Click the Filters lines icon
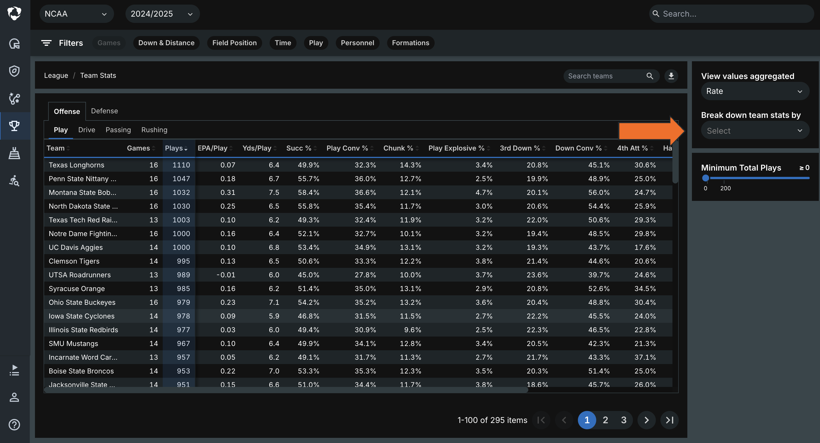The width and height of the screenshot is (820, 443). tap(46, 43)
